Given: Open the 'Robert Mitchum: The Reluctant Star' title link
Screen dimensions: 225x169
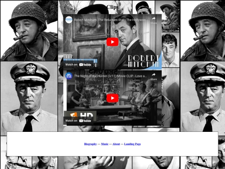Looking at the screenshot, I should pyautogui.click(x=110, y=20).
